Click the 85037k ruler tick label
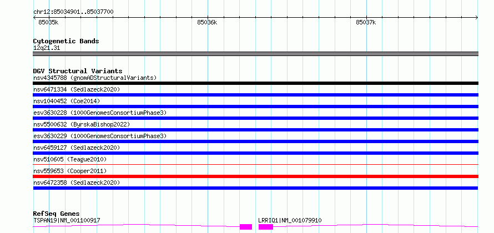 pyautogui.click(x=366, y=22)
